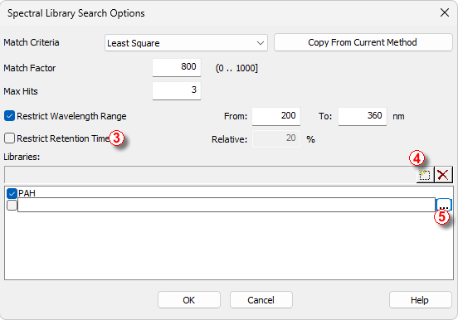Open file browser with ellipsis button
Viewport: 458px width, 320px height.
444,206
